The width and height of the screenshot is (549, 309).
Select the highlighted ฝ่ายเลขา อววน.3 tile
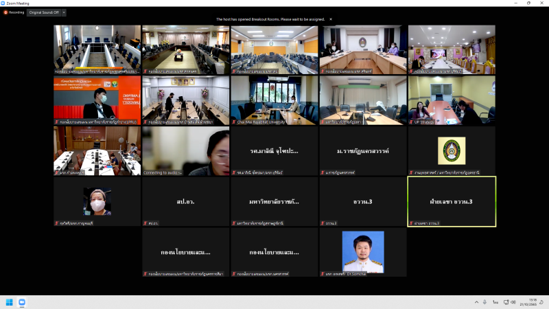click(452, 201)
